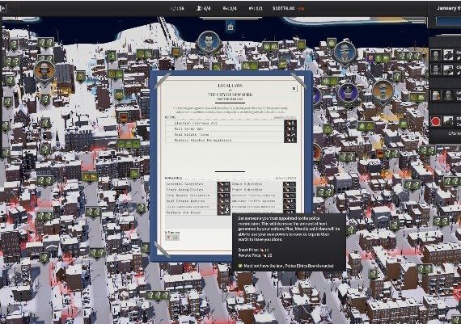Select blue portrait marker of bare-headed man

pos(209,43)
